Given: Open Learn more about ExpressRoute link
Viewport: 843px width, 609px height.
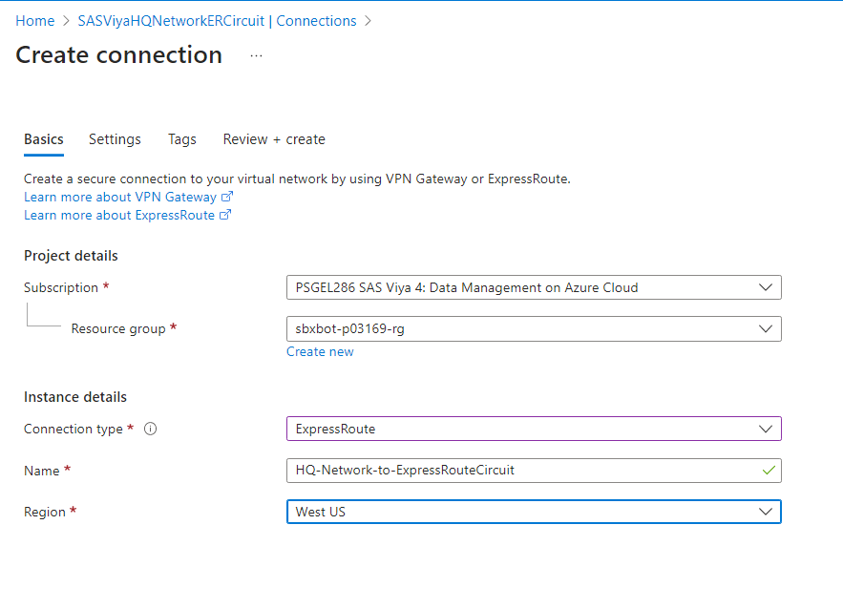Looking at the screenshot, I should [119, 215].
